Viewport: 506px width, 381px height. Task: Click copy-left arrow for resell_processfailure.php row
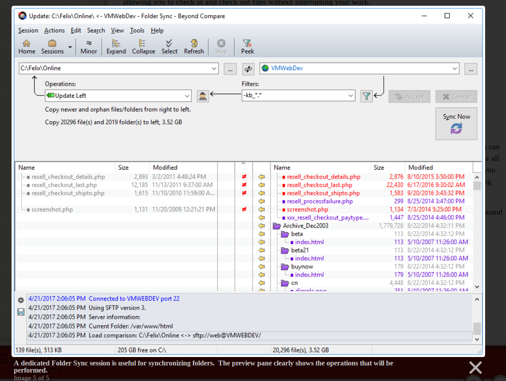[x=262, y=201]
